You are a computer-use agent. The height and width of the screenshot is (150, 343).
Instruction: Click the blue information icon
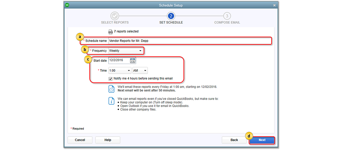111,101
